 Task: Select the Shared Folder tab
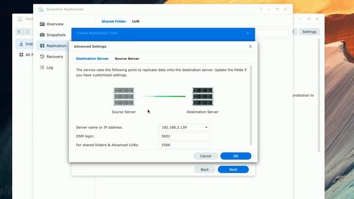(x=113, y=21)
